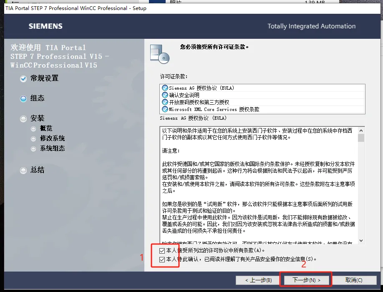Viewport: 383px width, 292px height.
Task: Click the grey step indicator next to 概览
Action: click(33, 128)
